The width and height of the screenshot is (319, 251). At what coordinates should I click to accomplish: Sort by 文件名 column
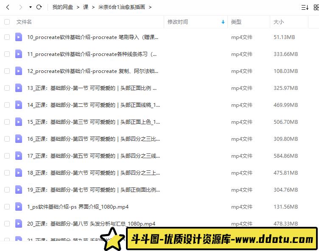(x=24, y=22)
